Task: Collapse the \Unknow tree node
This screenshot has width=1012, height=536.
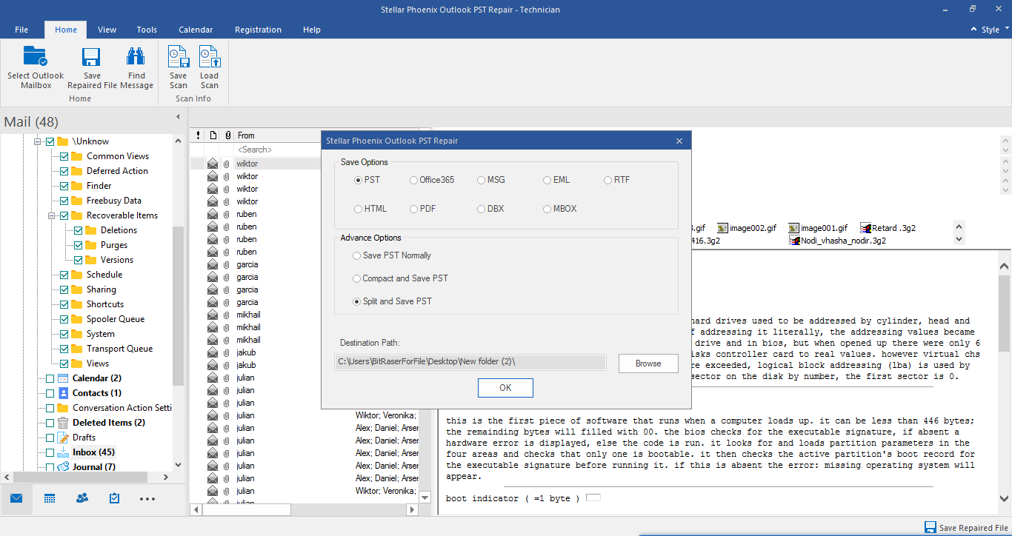Action: pos(39,141)
